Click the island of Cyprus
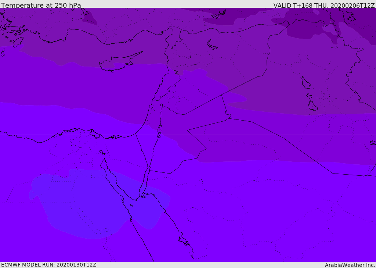Screen dimensions: 376x268 [117, 64]
